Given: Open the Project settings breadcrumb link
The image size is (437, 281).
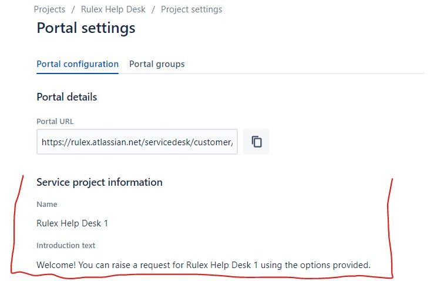Looking at the screenshot, I should coord(191,9).
